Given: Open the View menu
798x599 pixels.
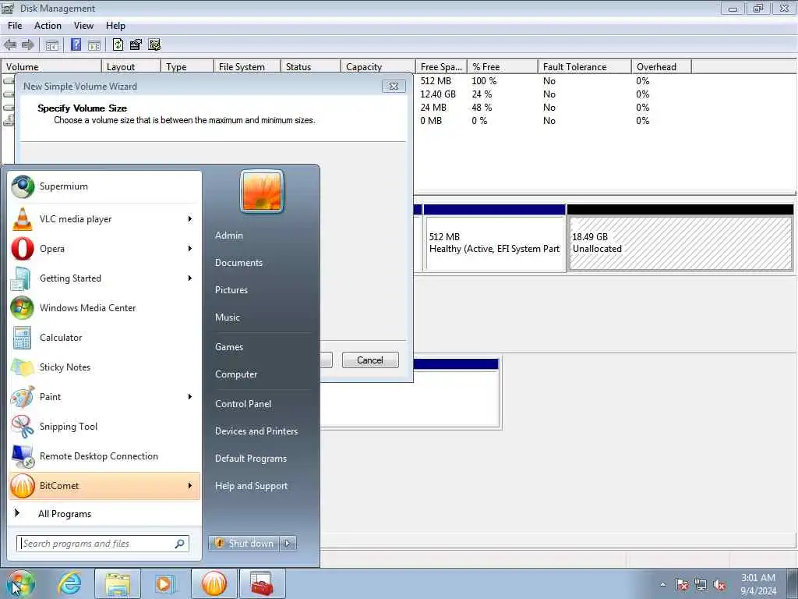Looking at the screenshot, I should [83, 26].
